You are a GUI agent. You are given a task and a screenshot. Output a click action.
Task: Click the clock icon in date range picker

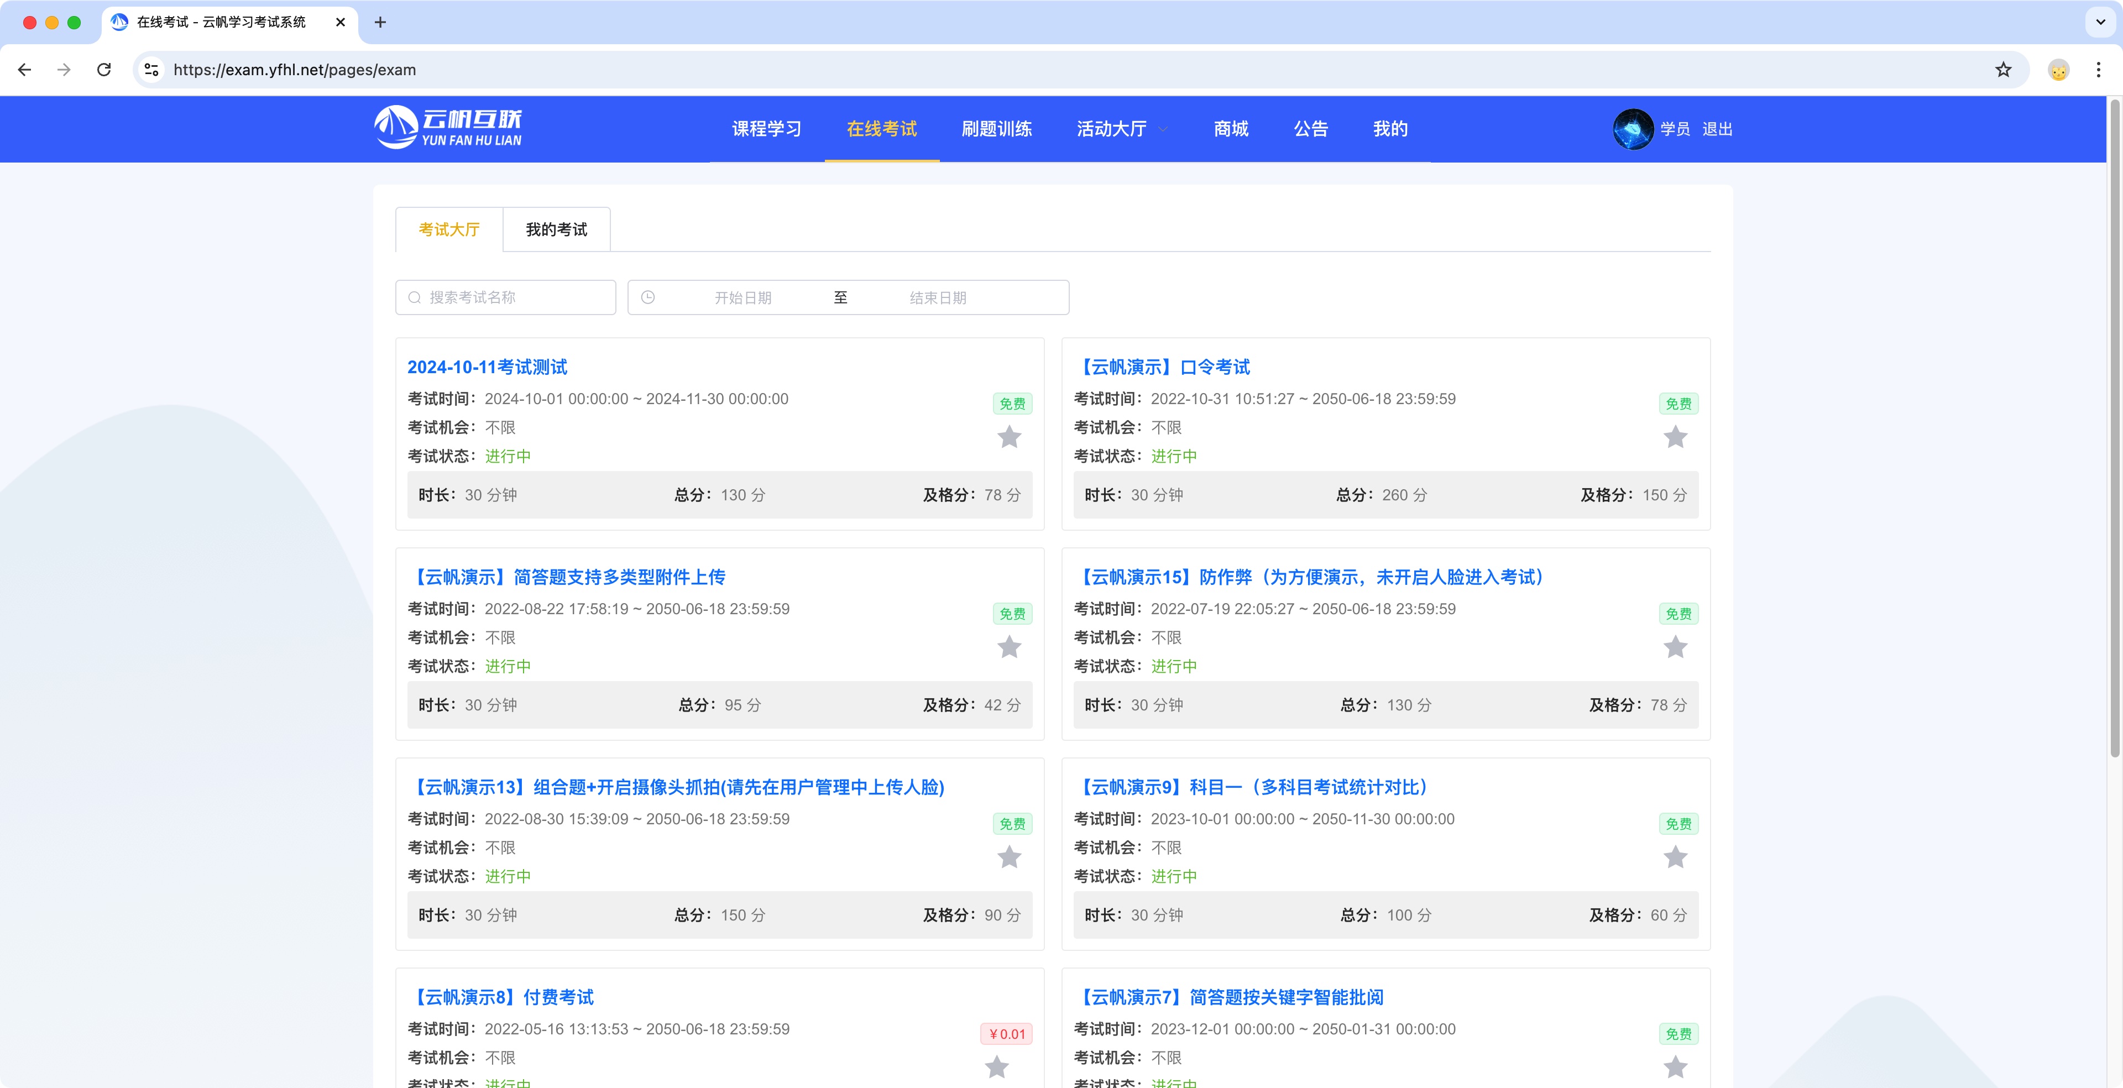click(x=648, y=297)
